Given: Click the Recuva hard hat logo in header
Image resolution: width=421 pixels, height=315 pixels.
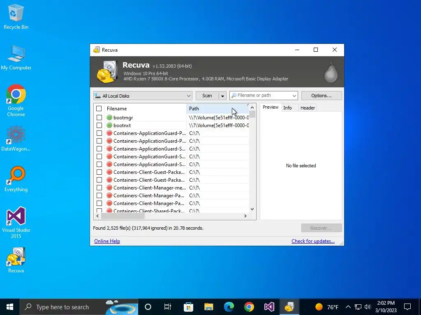Looking at the screenshot, I should 107,72.
